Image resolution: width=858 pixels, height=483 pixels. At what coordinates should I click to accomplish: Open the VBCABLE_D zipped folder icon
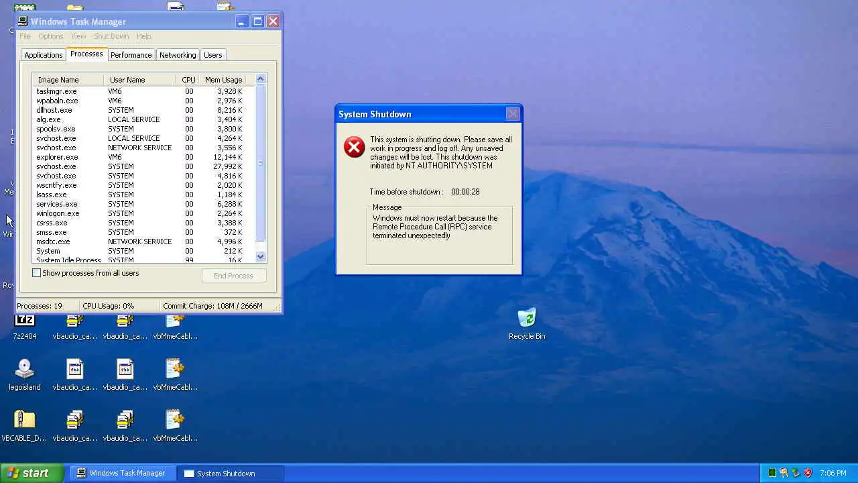(24, 426)
